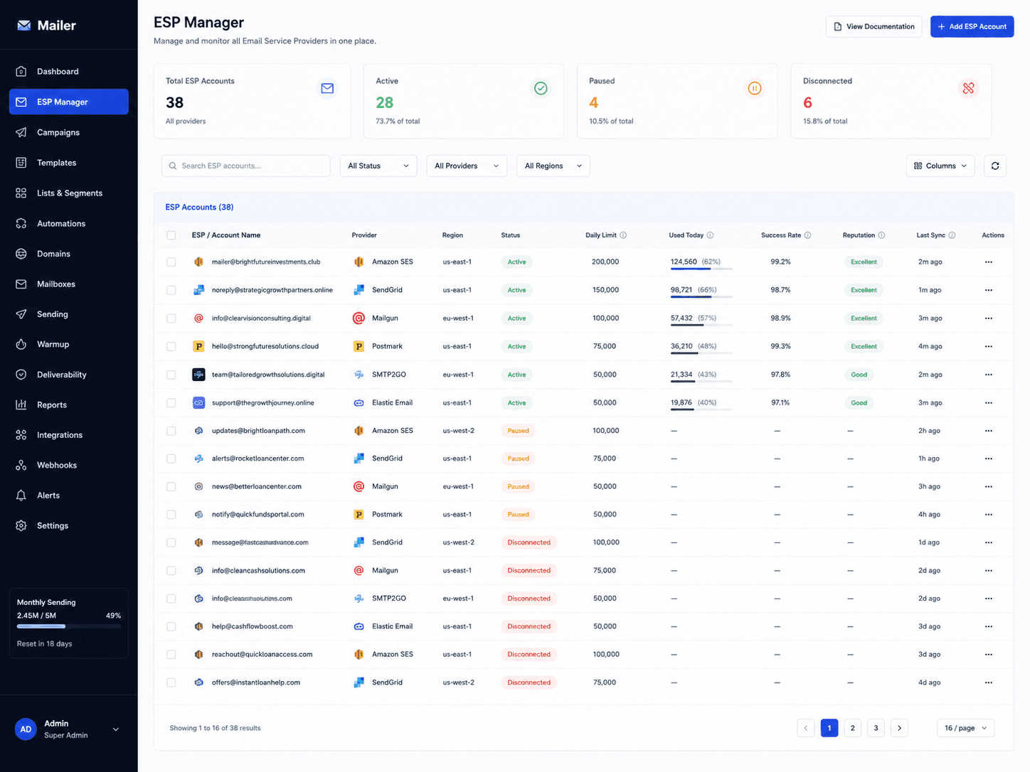Screen dimensions: 1030x772
Task: Open the All Status filter dropdown
Action: coord(378,166)
